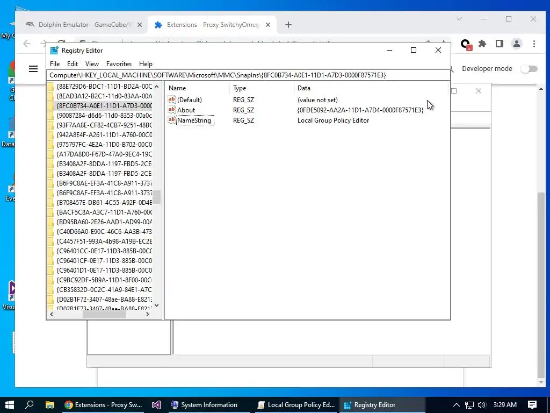Open the Chrome profile avatar
Image resolution: width=550 pixels, height=413 pixels.
[x=517, y=44]
